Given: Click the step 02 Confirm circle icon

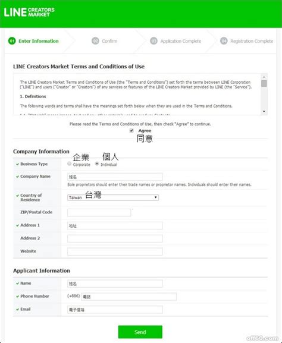Looking at the screenshot, I should pos(95,41).
